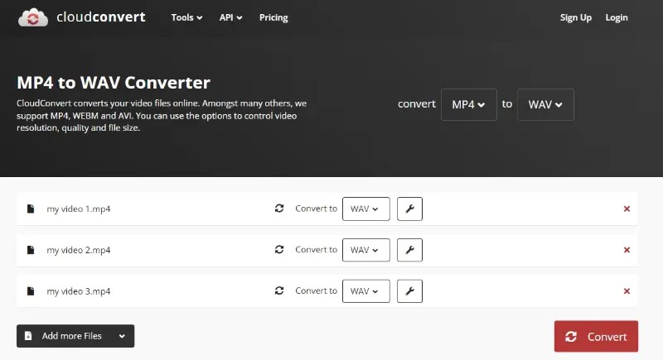The height and width of the screenshot is (360, 663).
Task: Click file icon of my video 3.mp4
Action: click(31, 290)
